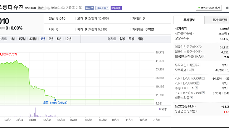Show the 주봉 weekly candle chart
Viewport: 229px width, 128px height.
131,39
